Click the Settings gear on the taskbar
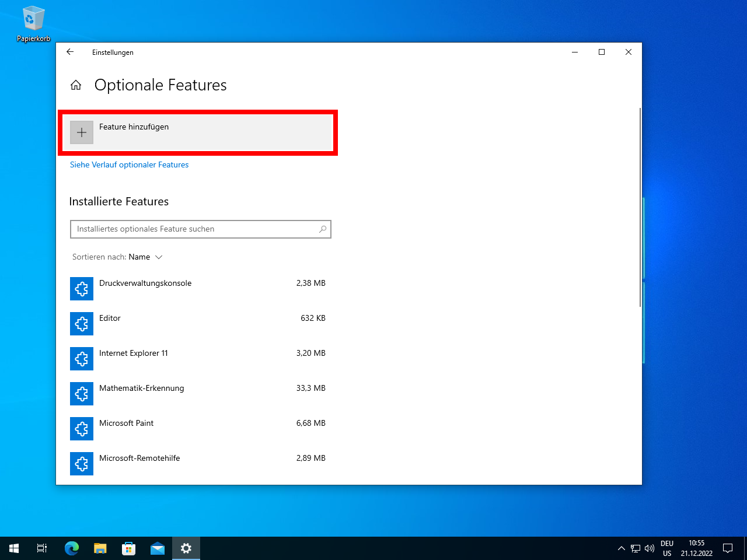The image size is (747, 560). [186, 548]
